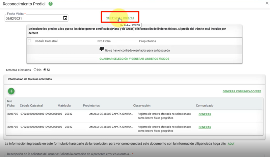Viewport: 270px width, 157px height.
Task: Click the AQUÍ link to preview resolution
Action: [x=231, y=144]
